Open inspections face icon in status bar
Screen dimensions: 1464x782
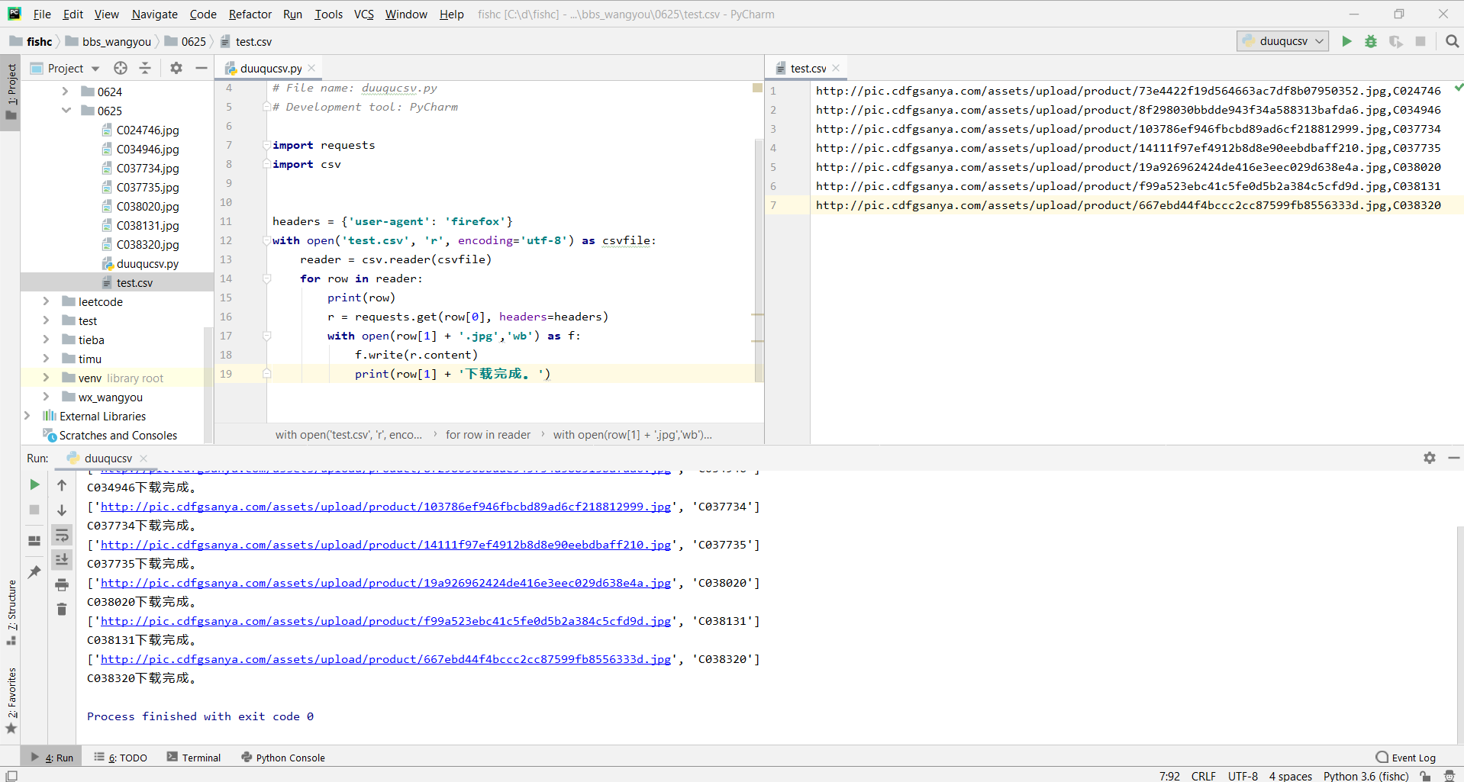[x=1449, y=776]
